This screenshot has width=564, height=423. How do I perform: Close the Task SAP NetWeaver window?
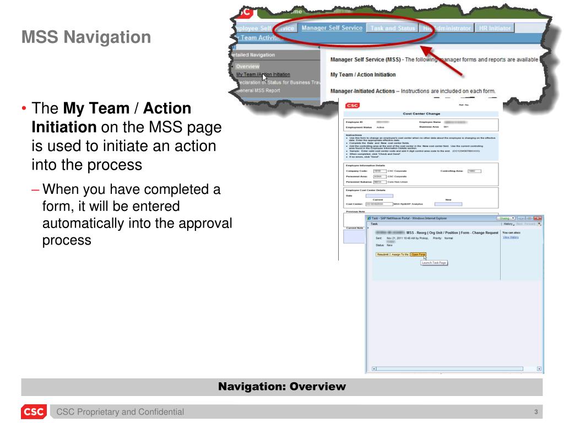click(538, 218)
